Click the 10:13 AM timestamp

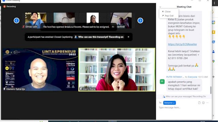(x=203, y=77)
